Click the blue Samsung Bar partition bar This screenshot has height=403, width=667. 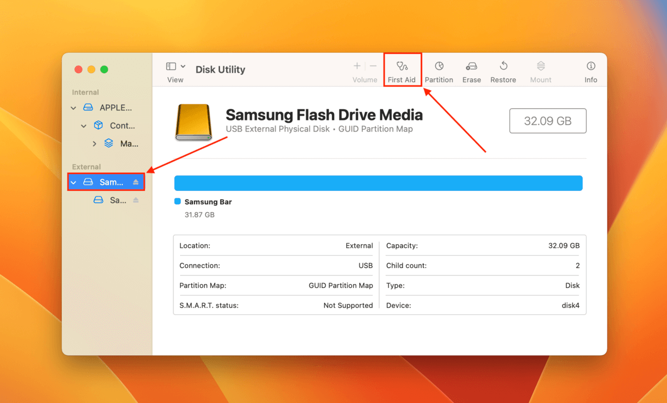pos(378,183)
